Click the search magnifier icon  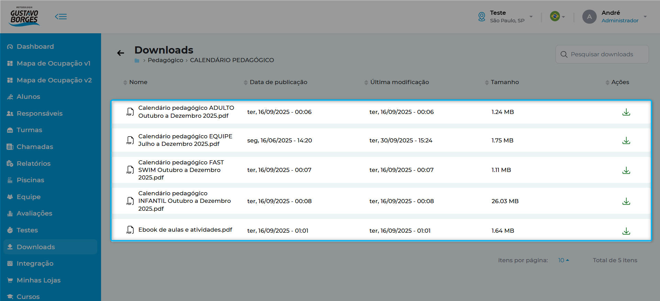(564, 54)
